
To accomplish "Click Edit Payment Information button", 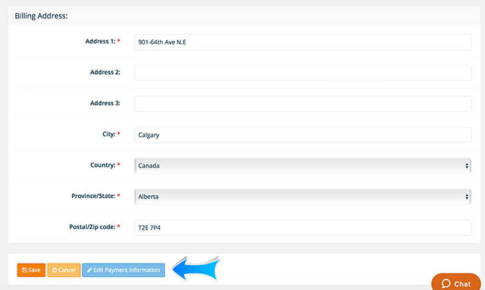I will 123,270.
